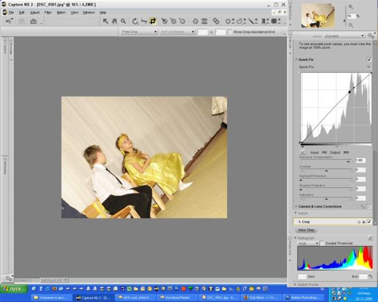Screen dimensions: 378x302
Task: Click the Print icon in toolbar
Action: 33,21
